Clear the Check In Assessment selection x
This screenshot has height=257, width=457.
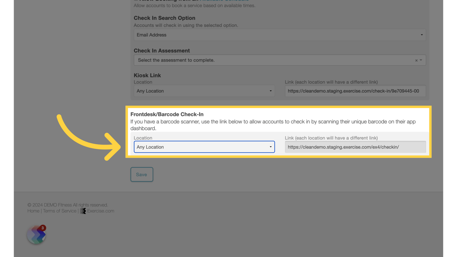[416, 61]
